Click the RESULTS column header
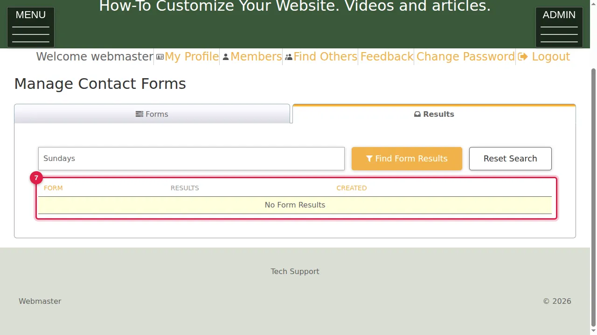The height and width of the screenshot is (335, 597). (185, 188)
